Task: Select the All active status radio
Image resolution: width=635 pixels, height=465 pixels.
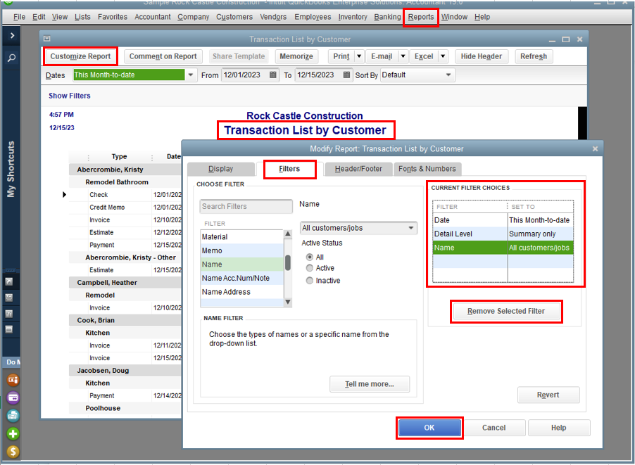Action: coord(310,257)
